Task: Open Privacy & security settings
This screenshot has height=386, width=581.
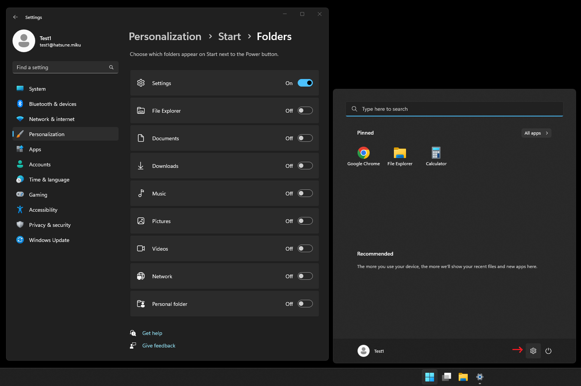Action: (66, 225)
